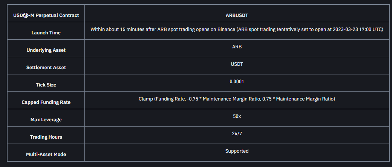Viewport: 392px width, 167px height.
Task: Select the Clamp funding rate formula text
Action: (237, 99)
